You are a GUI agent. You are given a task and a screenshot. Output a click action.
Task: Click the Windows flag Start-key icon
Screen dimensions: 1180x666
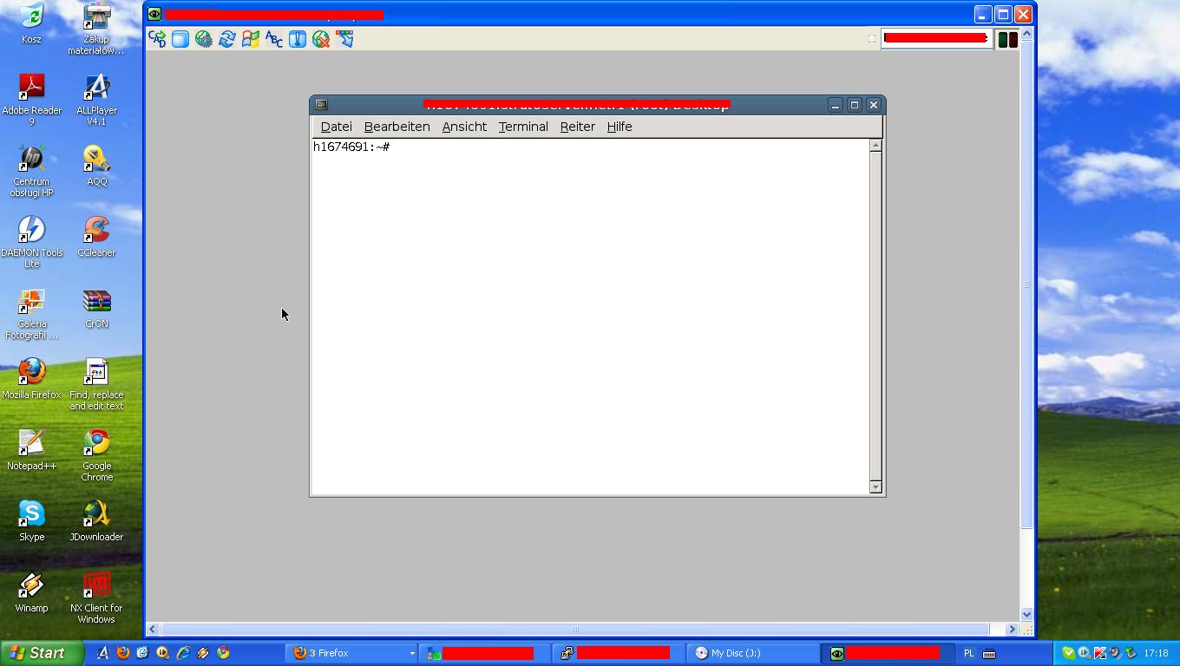[251, 39]
